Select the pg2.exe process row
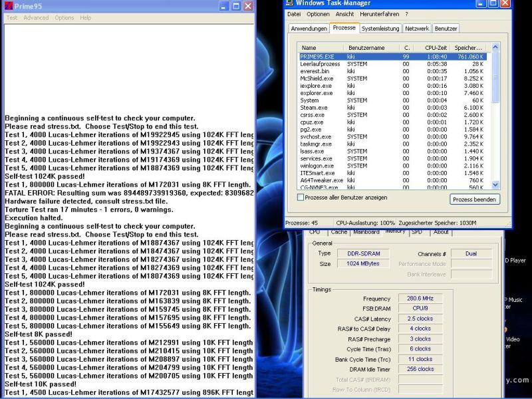 (392, 130)
